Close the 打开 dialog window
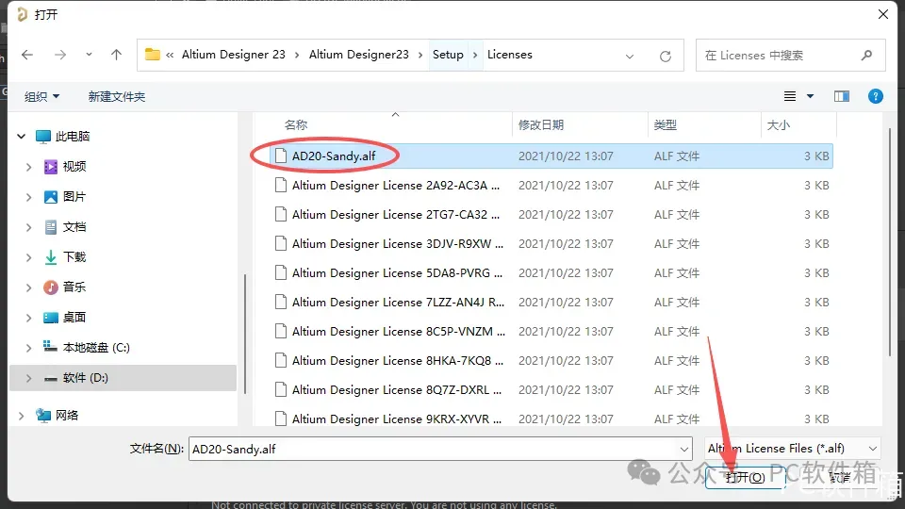This screenshot has height=509, width=905. pyautogui.click(x=883, y=14)
